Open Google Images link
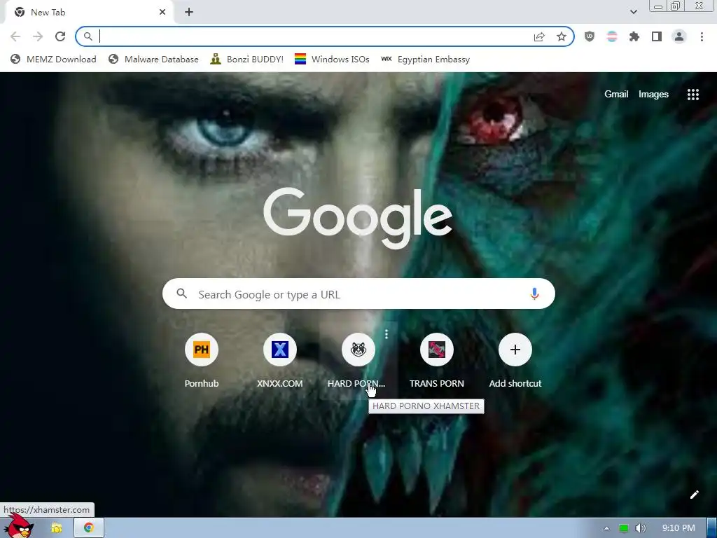This screenshot has width=717, height=538. [653, 95]
